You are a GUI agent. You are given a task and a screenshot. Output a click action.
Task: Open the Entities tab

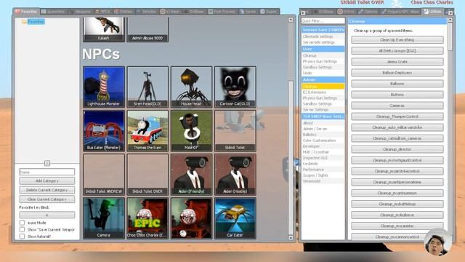[124, 12]
